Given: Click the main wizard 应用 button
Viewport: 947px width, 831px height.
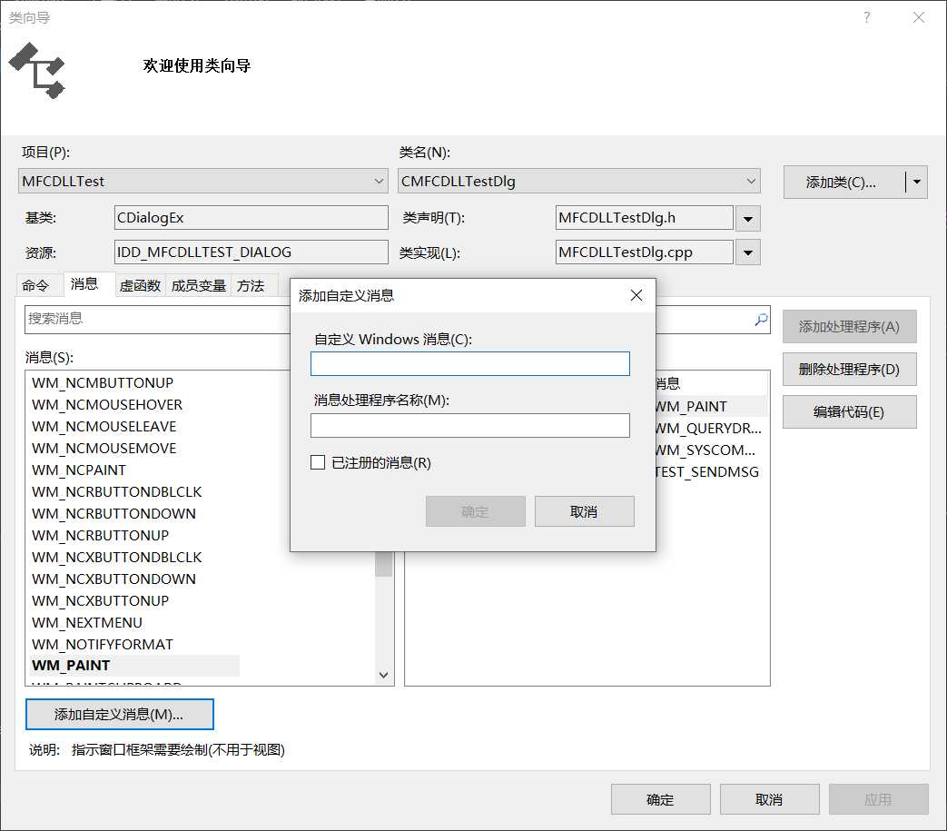Looking at the screenshot, I should click(878, 799).
